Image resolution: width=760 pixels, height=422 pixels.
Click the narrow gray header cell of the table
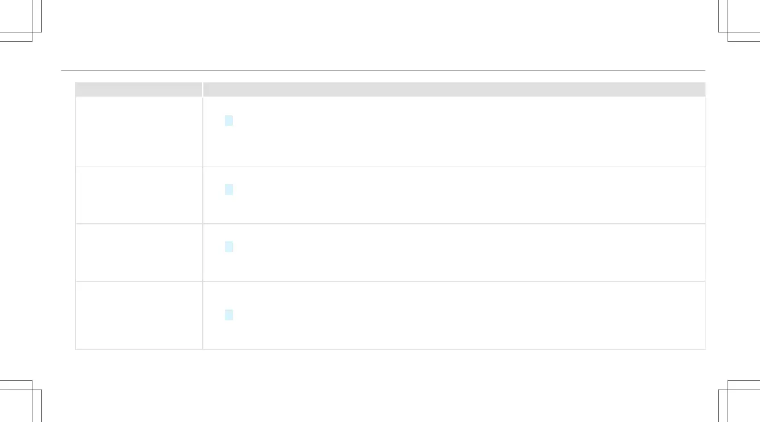coord(139,89)
